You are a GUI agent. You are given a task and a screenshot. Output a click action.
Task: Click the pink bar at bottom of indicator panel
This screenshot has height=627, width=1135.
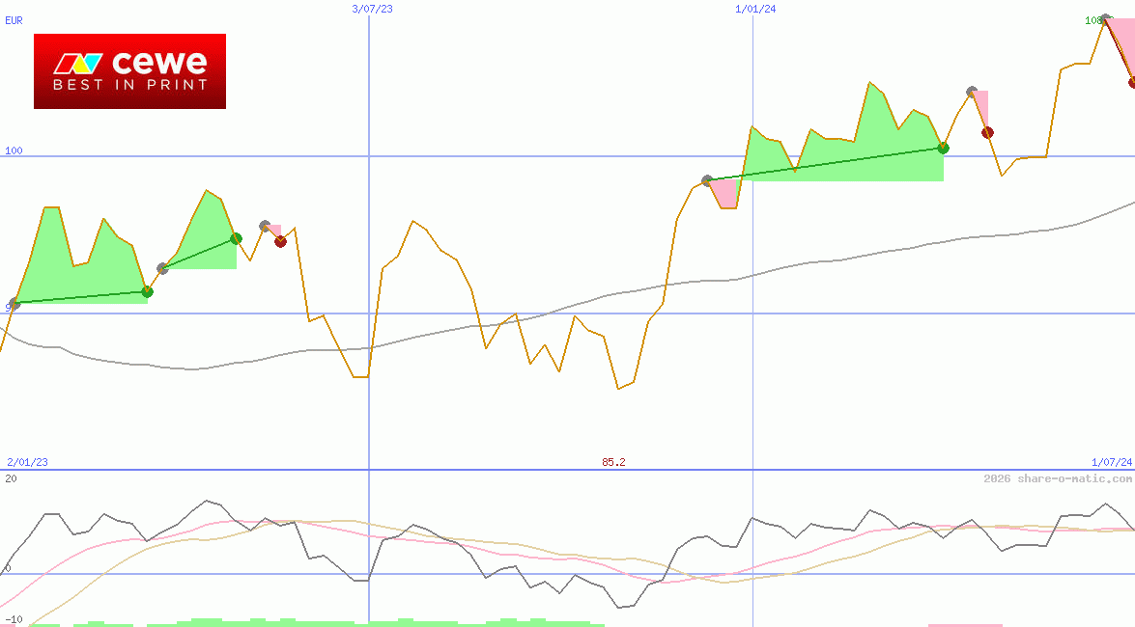(x=965, y=625)
